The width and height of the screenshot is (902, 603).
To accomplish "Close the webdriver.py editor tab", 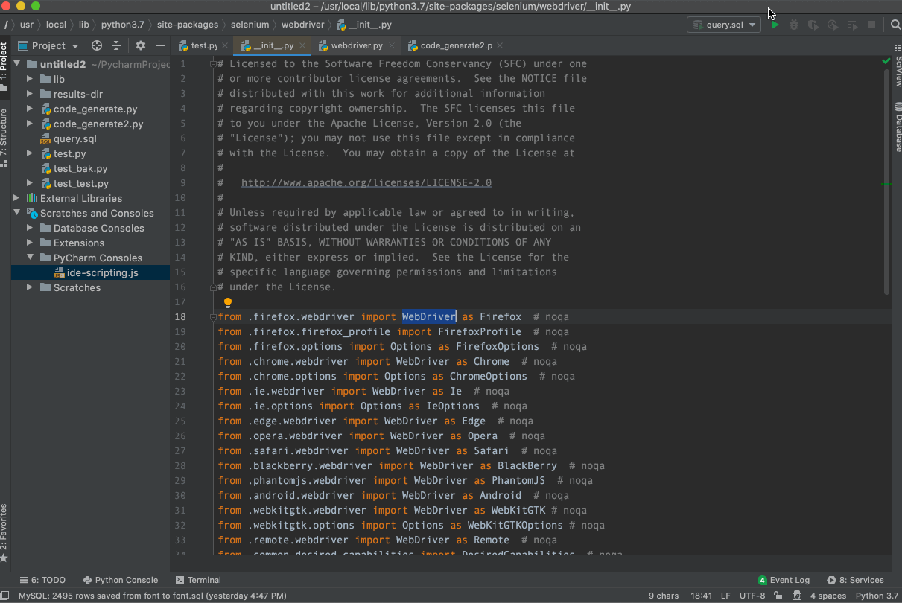I will coord(393,45).
